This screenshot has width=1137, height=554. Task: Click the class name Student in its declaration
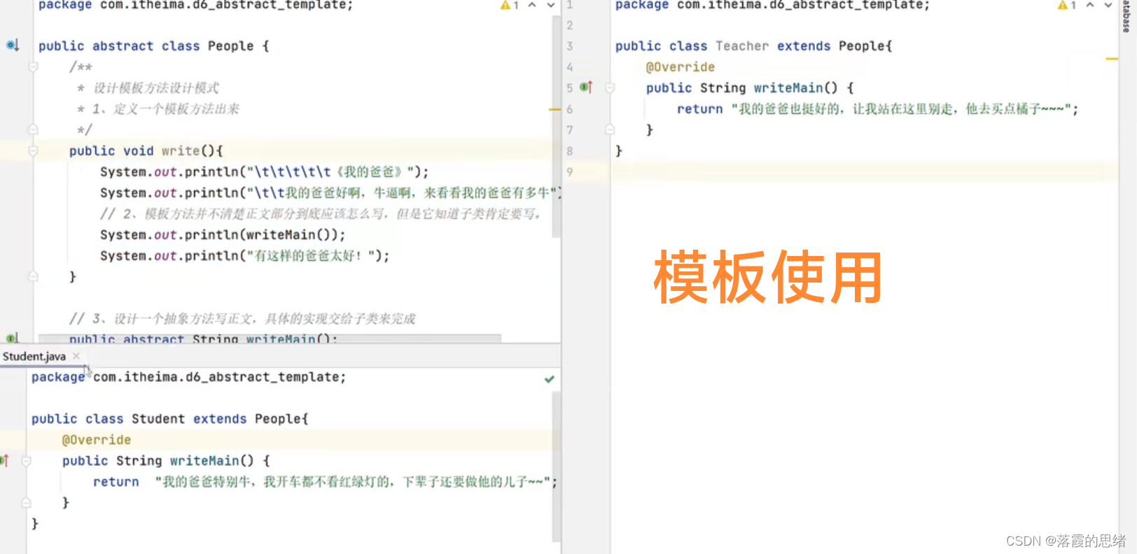158,419
